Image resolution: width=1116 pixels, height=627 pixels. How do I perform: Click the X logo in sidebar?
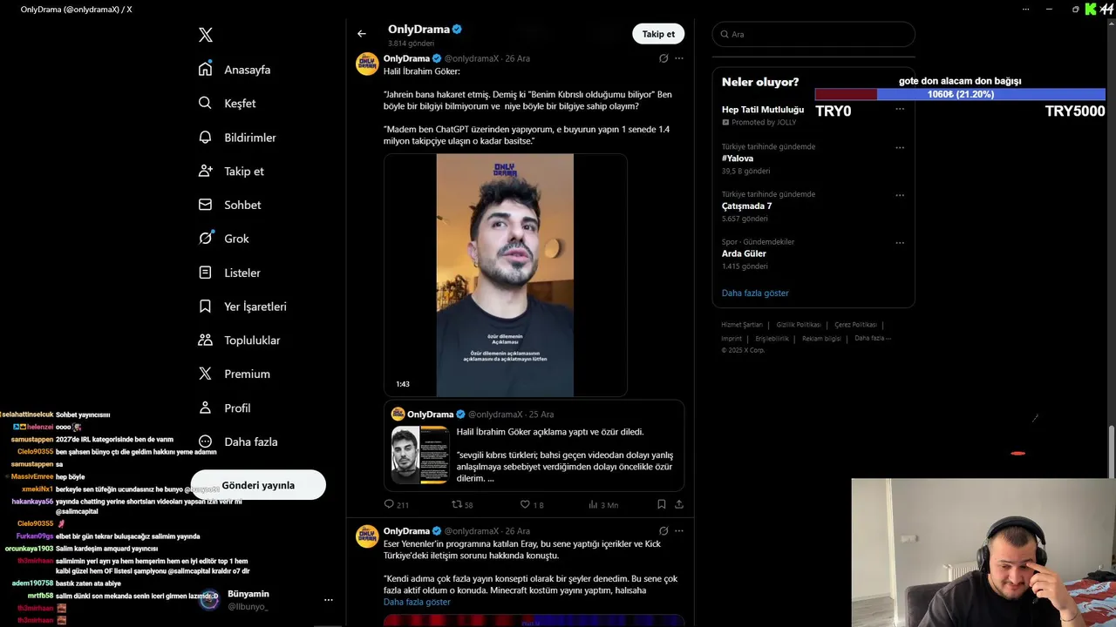tap(206, 35)
